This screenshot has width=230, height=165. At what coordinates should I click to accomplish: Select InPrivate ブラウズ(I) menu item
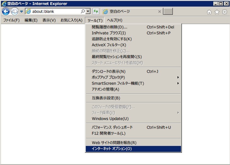click(133, 33)
